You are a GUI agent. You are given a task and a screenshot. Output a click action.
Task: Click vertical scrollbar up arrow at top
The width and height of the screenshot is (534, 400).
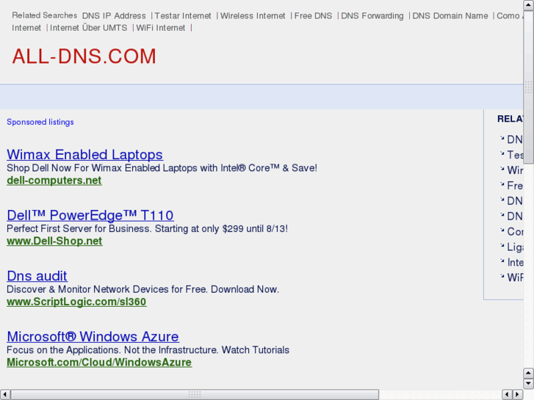pyautogui.click(x=528, y=5)
